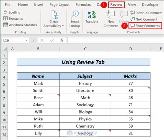Click the fx Insert Function button
Screen dimensions: 164x140
pos(62,40)
